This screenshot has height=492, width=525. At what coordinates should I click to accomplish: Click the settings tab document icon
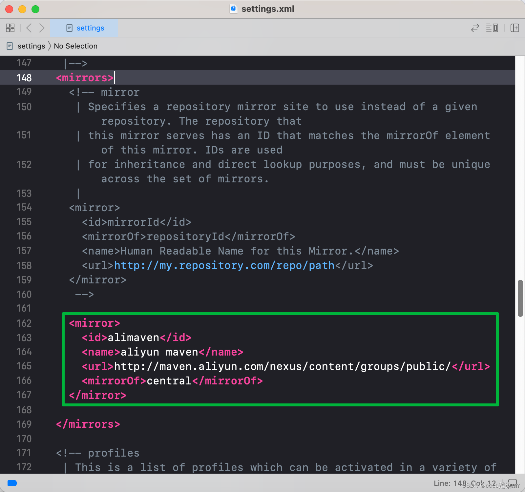(69, 28)
